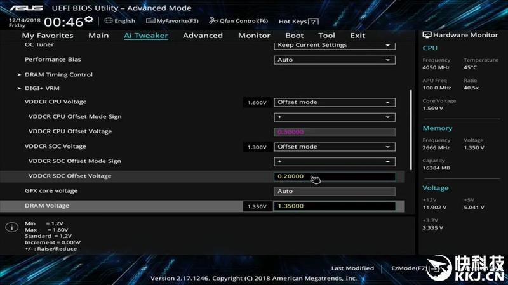Click the 00:46 clock display

(x=63, y=22)
